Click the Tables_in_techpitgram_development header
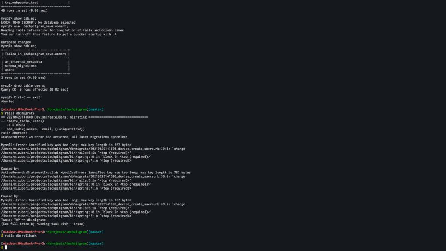This screenshot has width=446, height=251. pos(35,54)
